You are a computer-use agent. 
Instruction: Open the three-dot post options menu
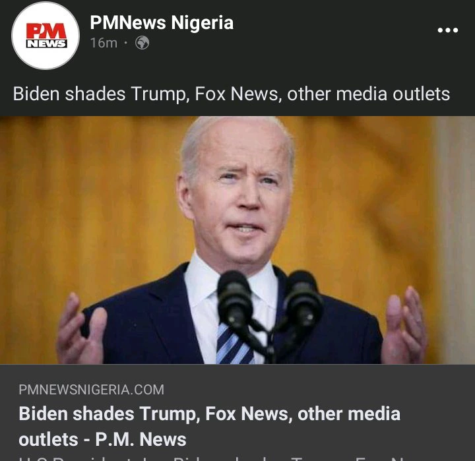448,30
